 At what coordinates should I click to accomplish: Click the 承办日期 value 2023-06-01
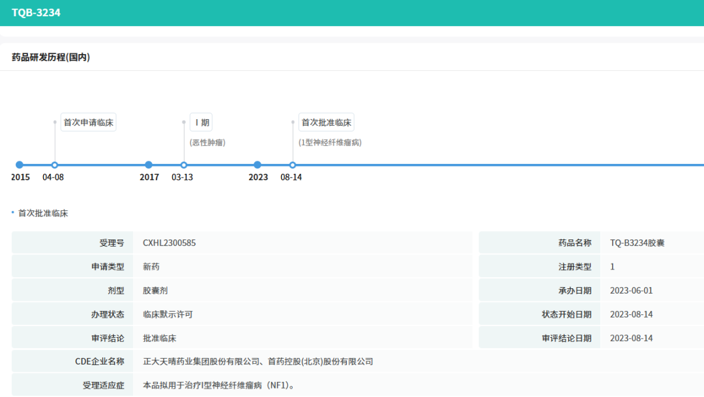tap(631, 290)
